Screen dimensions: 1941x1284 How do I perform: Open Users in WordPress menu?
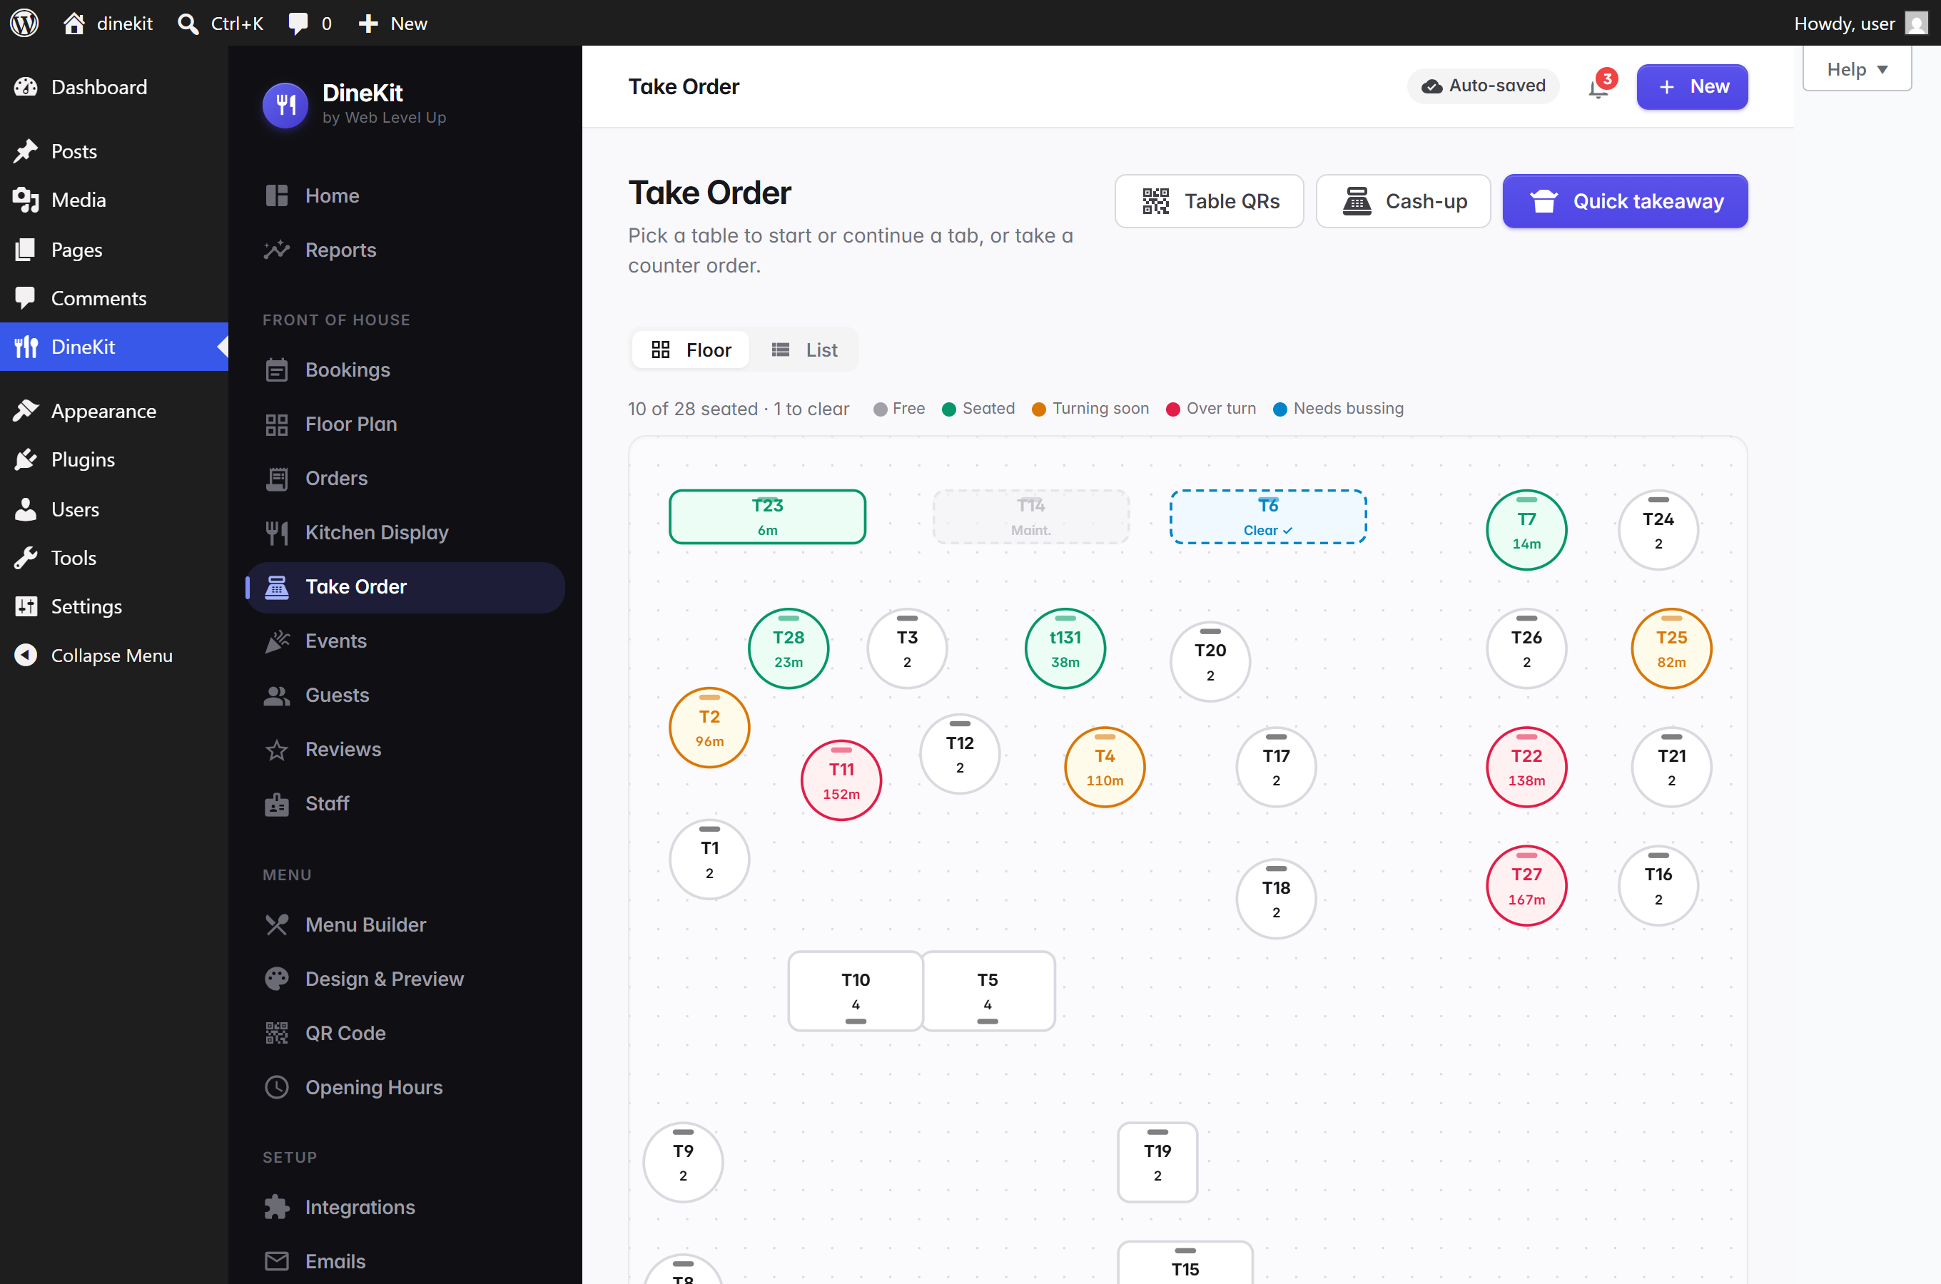(x=114, y=509)
